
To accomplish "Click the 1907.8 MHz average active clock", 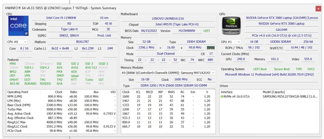I will (54, 114).
